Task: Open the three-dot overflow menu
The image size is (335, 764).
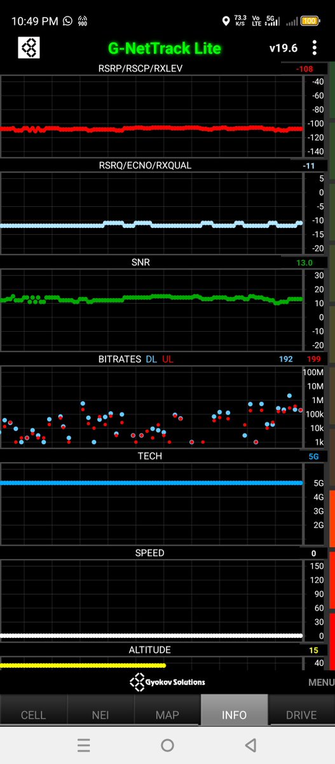Action: [x=315, y=48]
